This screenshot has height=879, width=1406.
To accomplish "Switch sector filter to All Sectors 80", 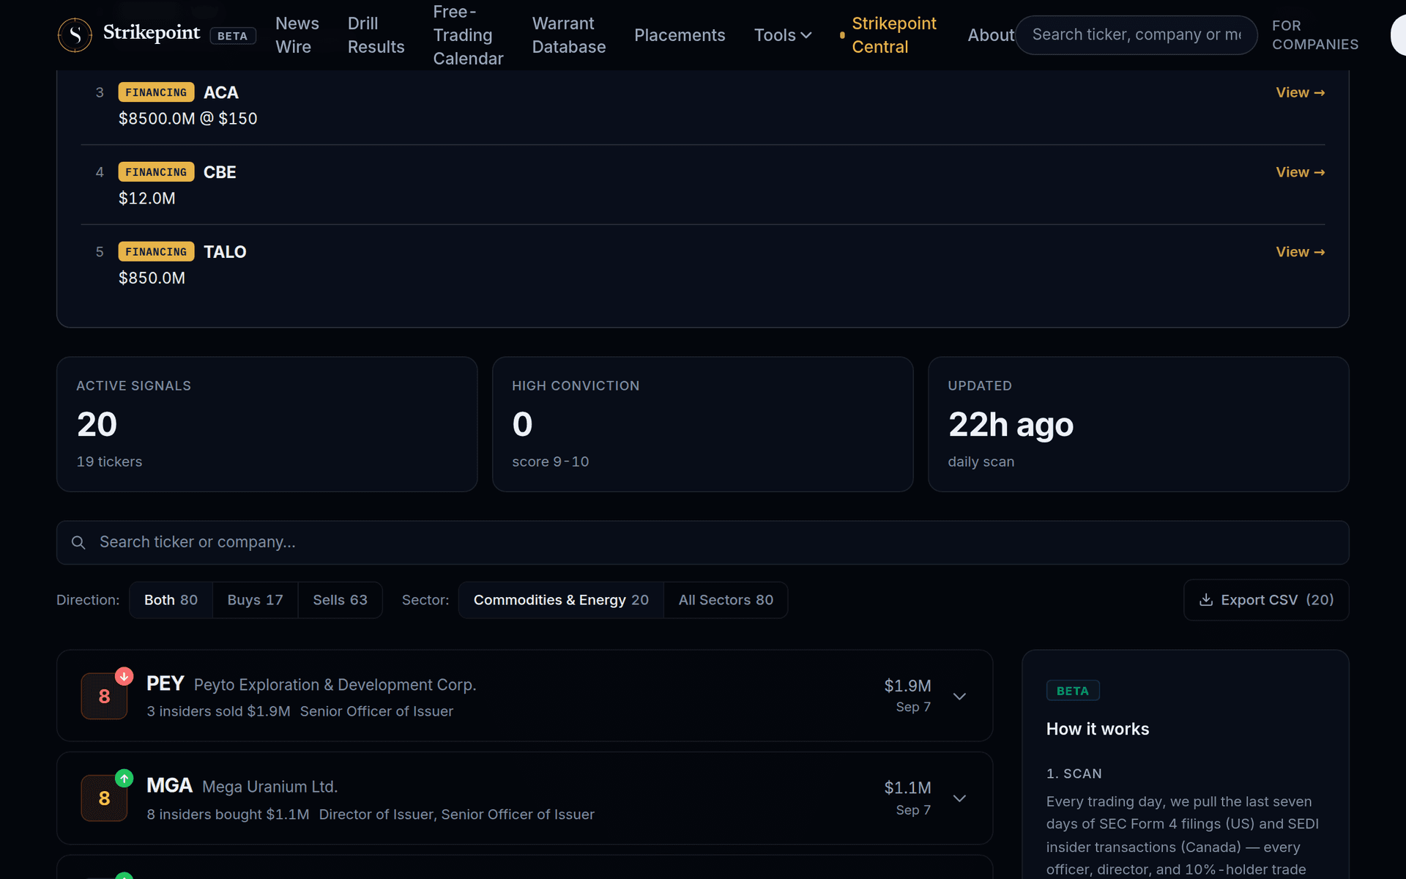I will click(726, 600).
